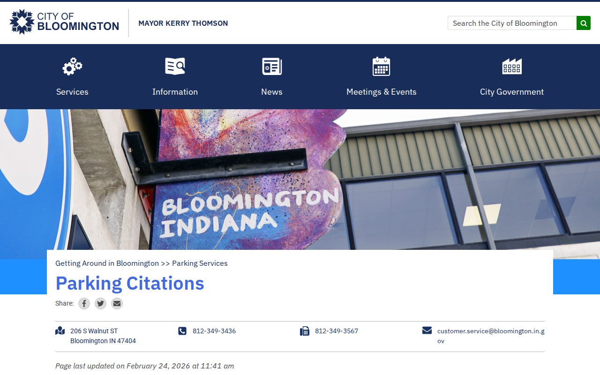Share page via Twitter icon
Screen dimensions: 600x375
pyautogui.click(x=100, y=304)
